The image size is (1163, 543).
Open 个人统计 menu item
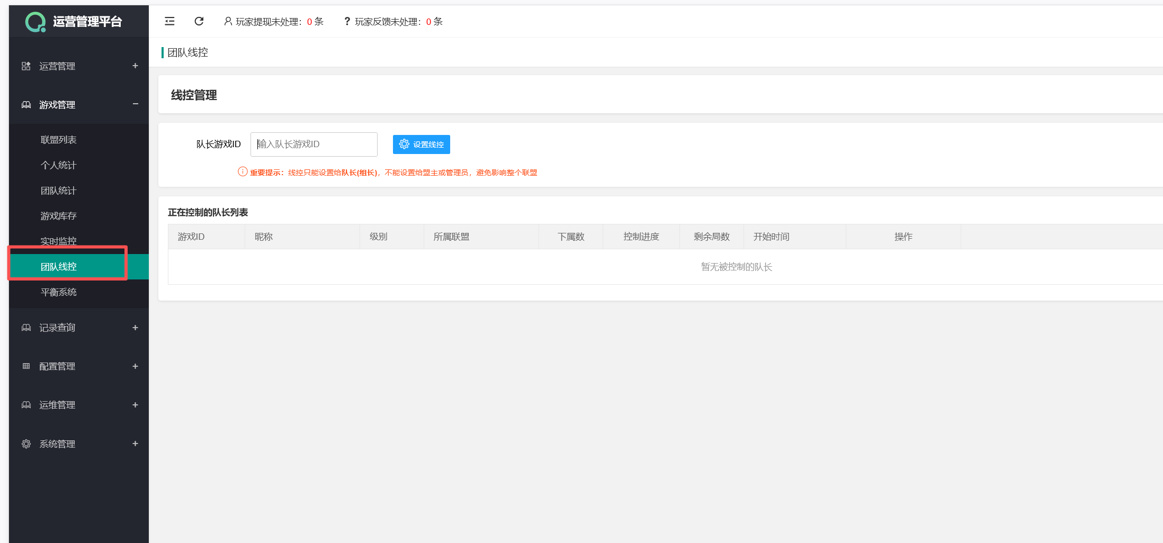[59, 165]
